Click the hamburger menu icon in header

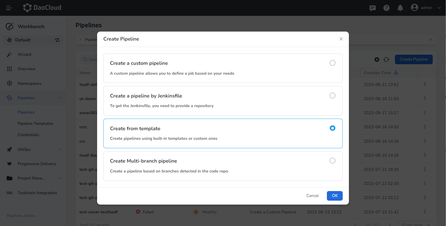[9, 8]
